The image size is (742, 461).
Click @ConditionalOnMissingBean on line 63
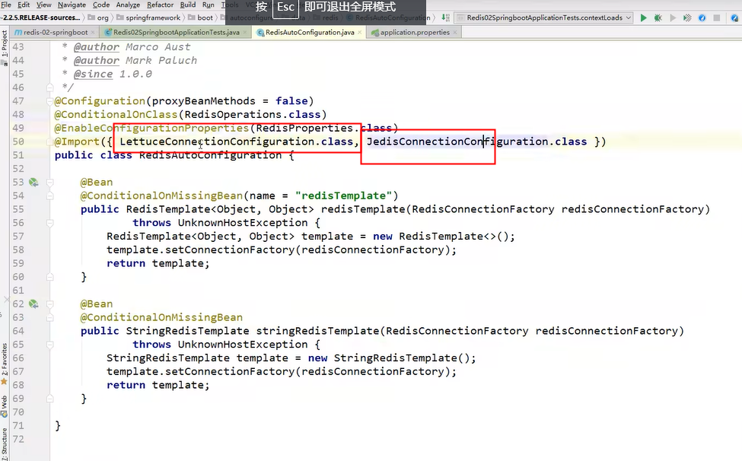[161, 317]
